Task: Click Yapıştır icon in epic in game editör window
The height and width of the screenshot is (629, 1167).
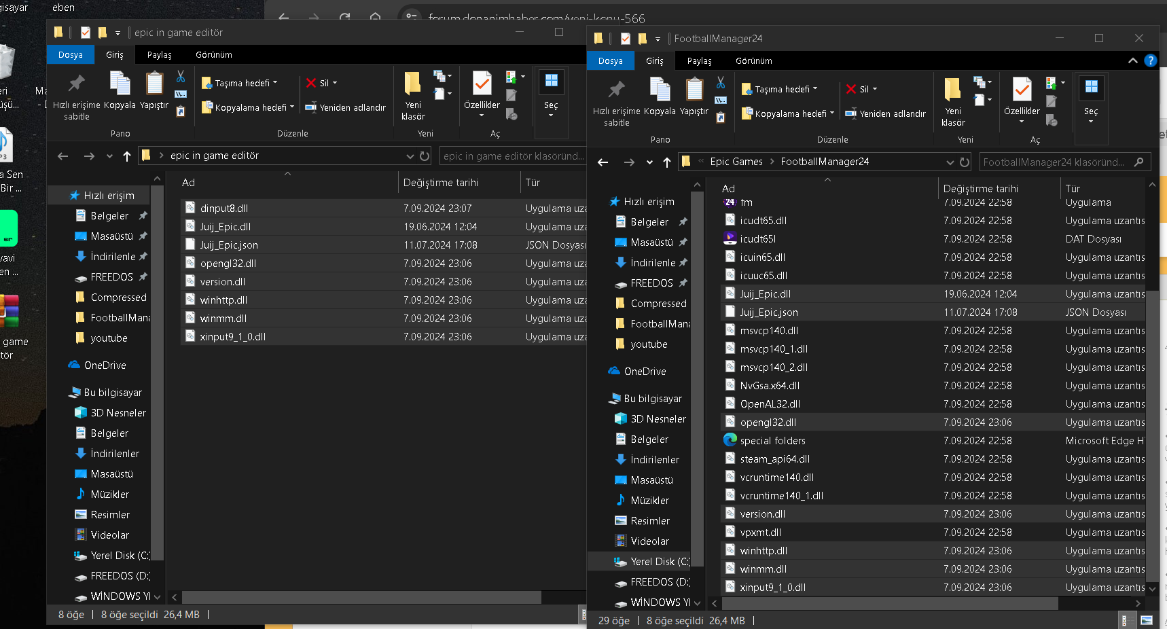Action: [x=154, y=90]
